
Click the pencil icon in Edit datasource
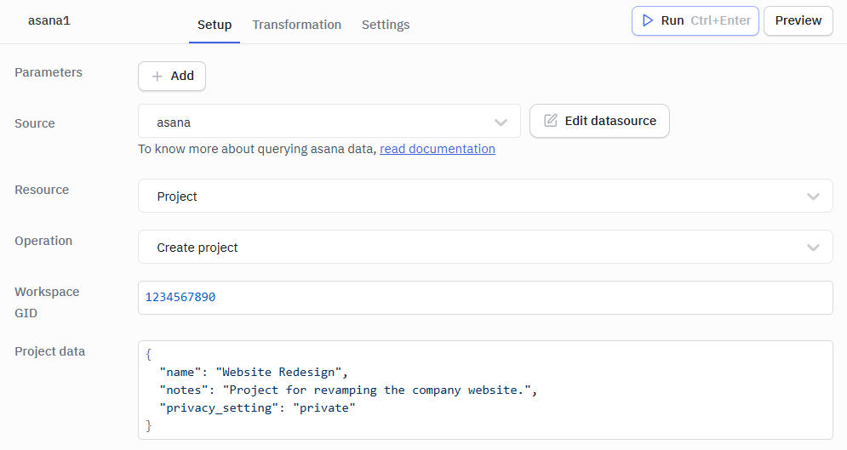pyautogui.click(x=551, y=120)
